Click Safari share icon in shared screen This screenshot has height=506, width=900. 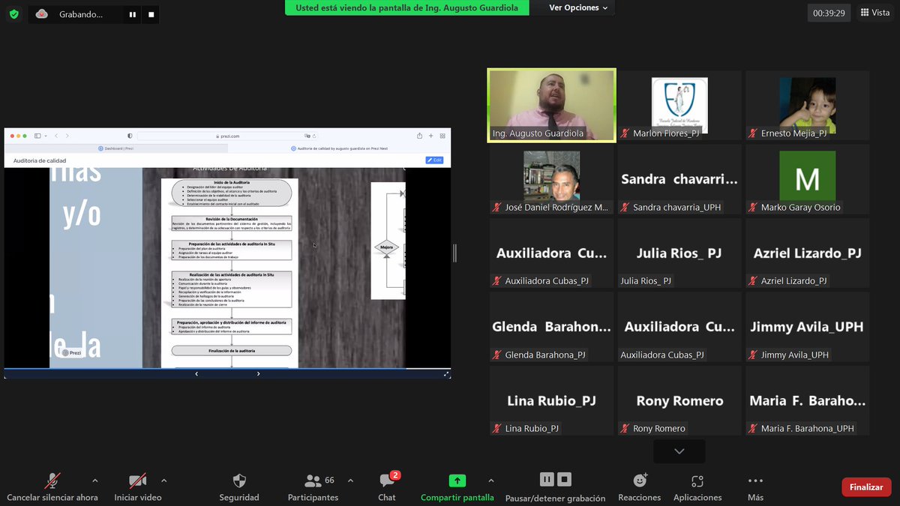coord(419,136)
